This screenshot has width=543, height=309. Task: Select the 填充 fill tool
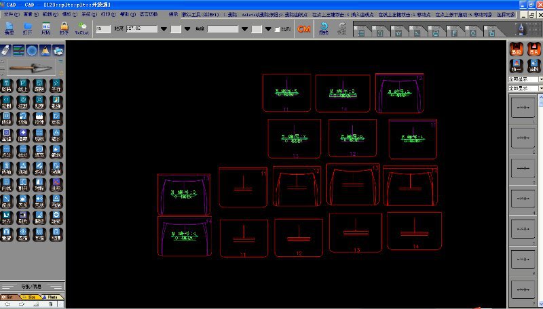39,152
